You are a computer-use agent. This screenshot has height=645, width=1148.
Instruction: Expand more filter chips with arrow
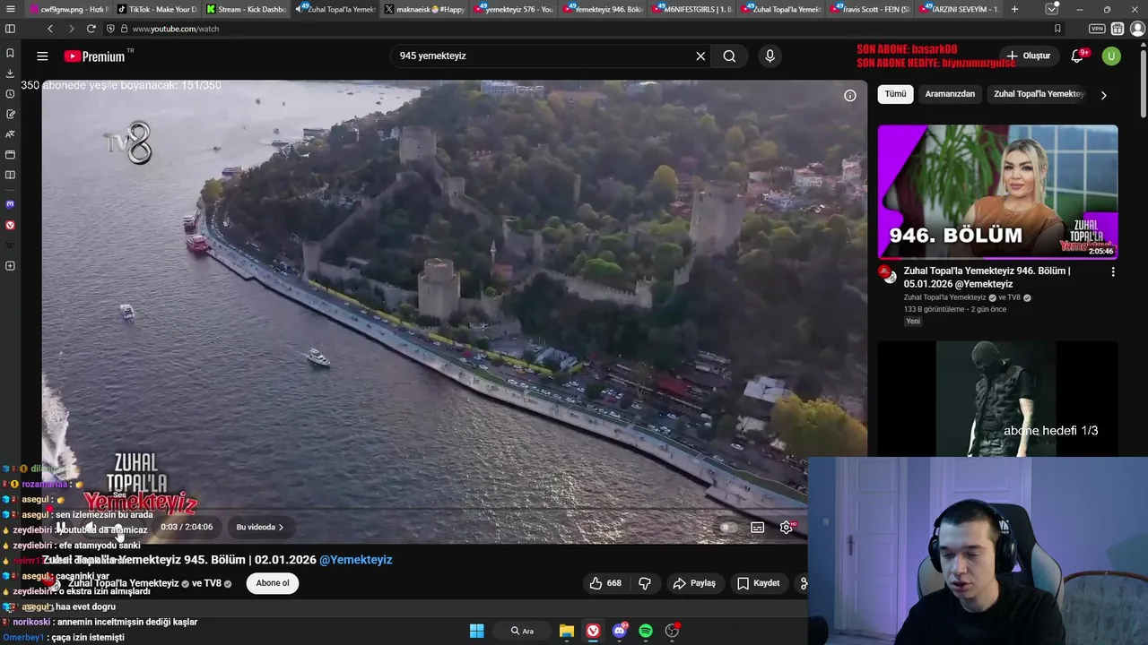pos(1103,94)
